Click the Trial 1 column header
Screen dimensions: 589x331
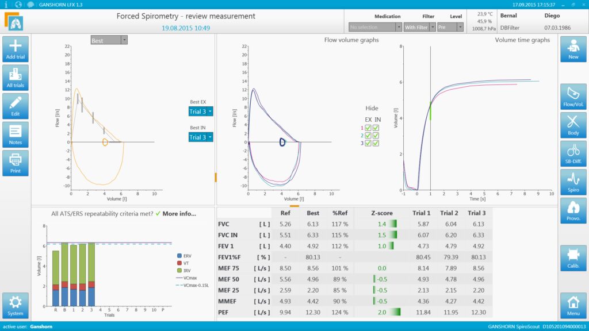click(422, 213)
